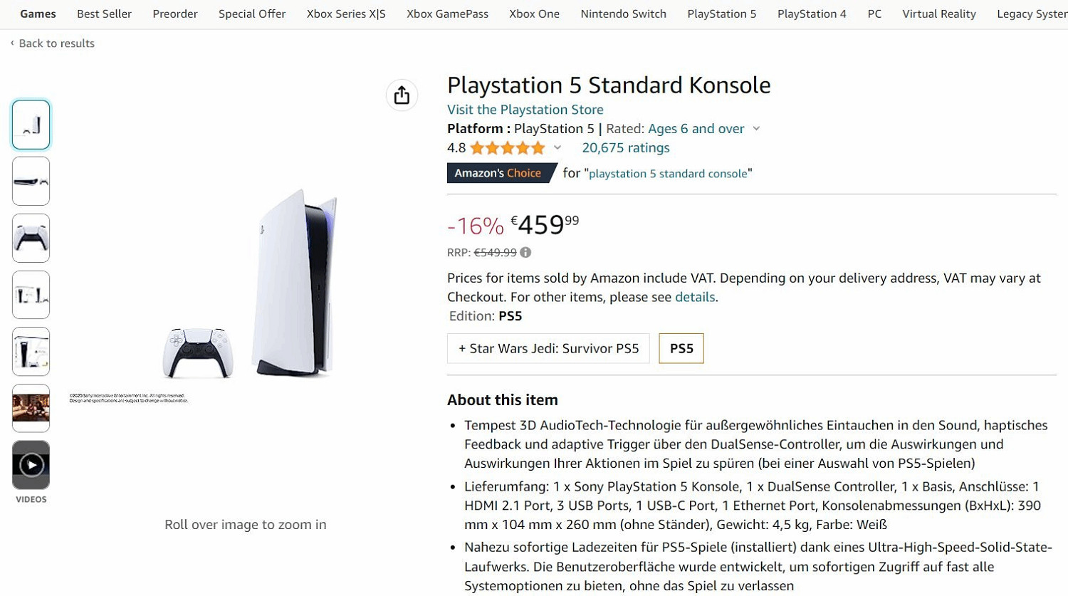Open the 20,675 ratings link
1068x596 pixels.
(x=625, y=147)
